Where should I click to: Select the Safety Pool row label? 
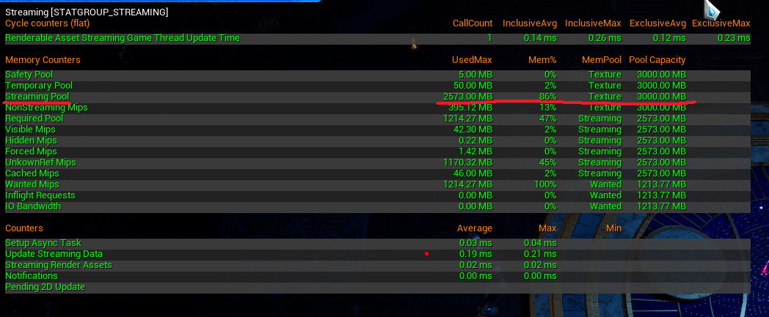pos(29,75)
